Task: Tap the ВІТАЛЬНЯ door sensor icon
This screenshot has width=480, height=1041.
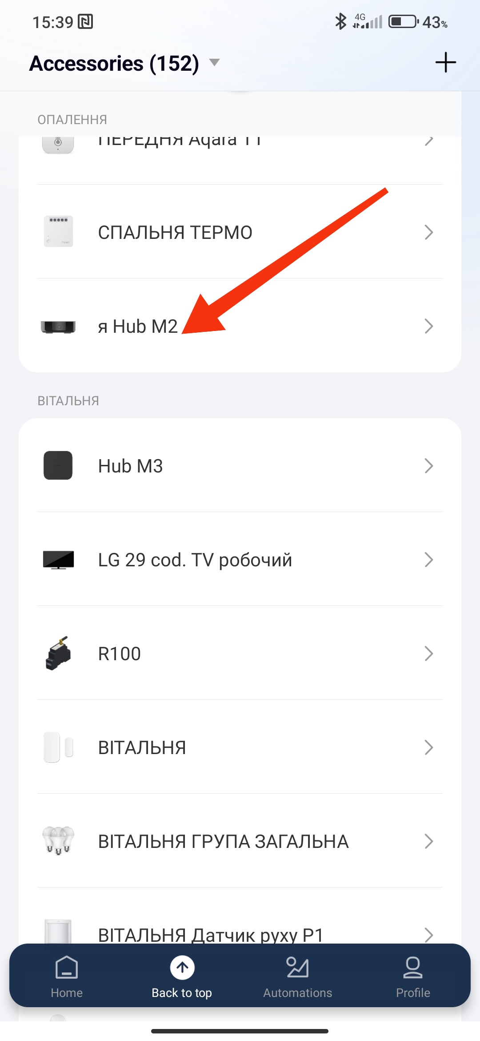Action: (x=58, y=747)
